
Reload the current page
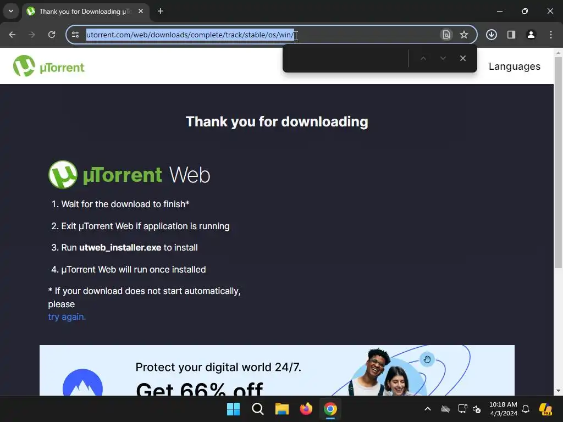pyautogui.click(x=52, y=35)
